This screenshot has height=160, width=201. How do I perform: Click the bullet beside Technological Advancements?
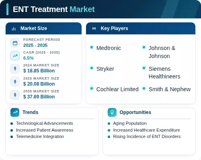click(x=12, y=124)
